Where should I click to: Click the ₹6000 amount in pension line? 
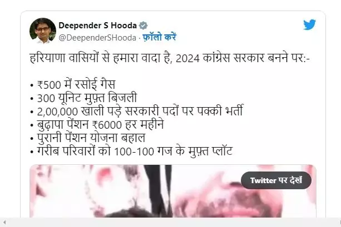107,125
